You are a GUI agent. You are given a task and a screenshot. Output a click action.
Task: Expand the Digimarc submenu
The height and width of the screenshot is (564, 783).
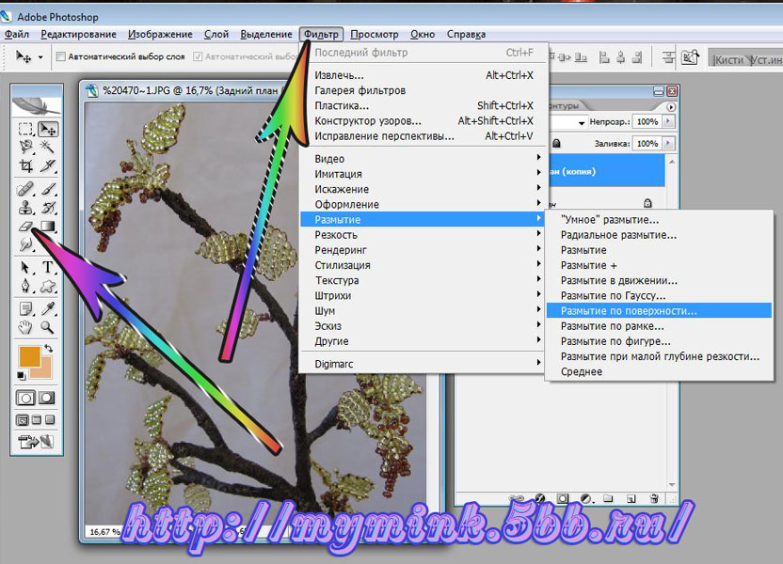424,364
